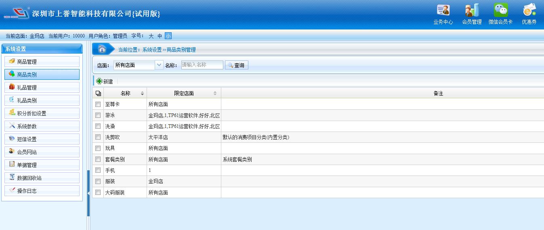The image size is (544, 230).
Task: Click the 名称 search input field
Action: click(202, 65)
